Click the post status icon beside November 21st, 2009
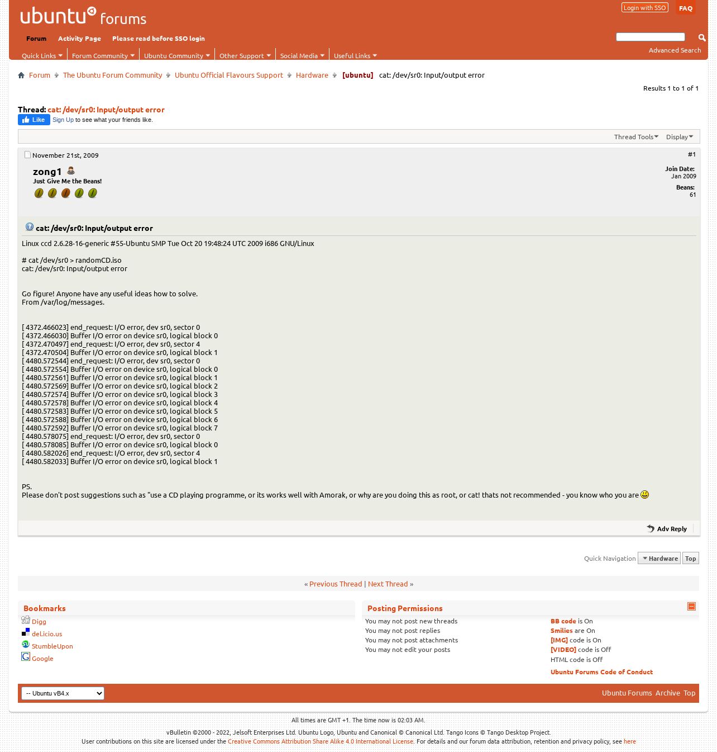 [x=27, y=155]
